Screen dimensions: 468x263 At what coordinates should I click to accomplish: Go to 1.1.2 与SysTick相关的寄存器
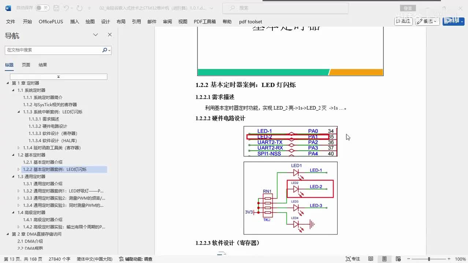[x=50, y=105]
